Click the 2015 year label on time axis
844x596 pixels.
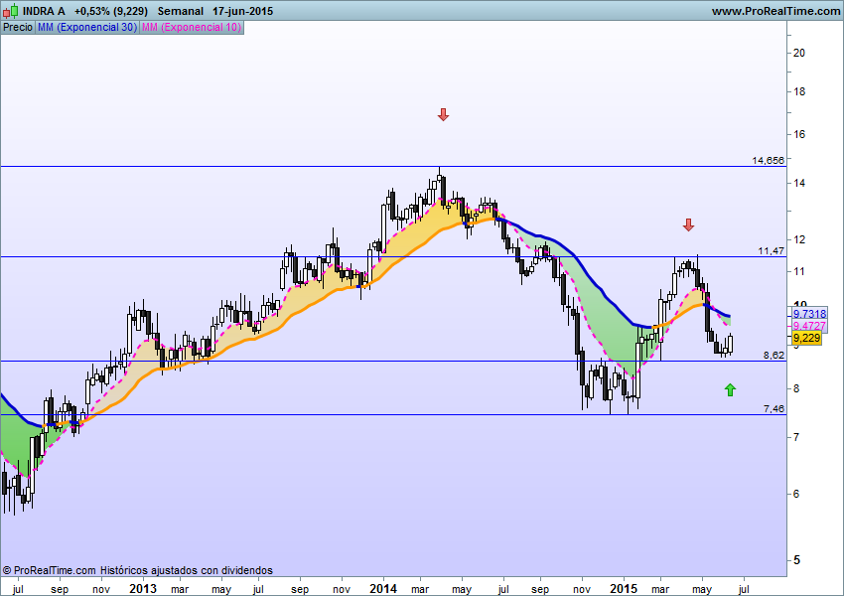[x=624, y=588]
